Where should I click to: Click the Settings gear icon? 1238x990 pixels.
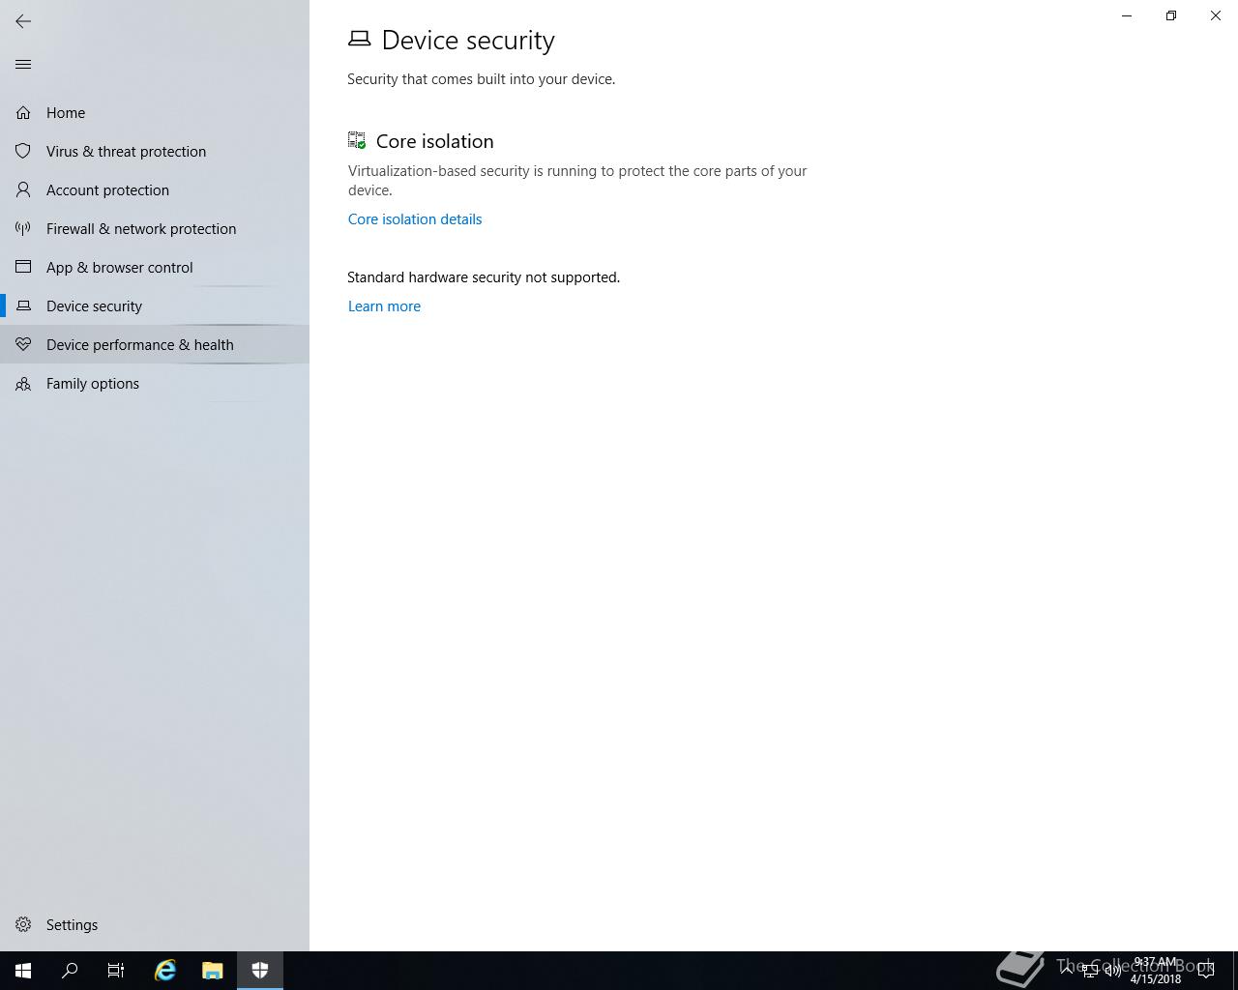coord(23,925)
